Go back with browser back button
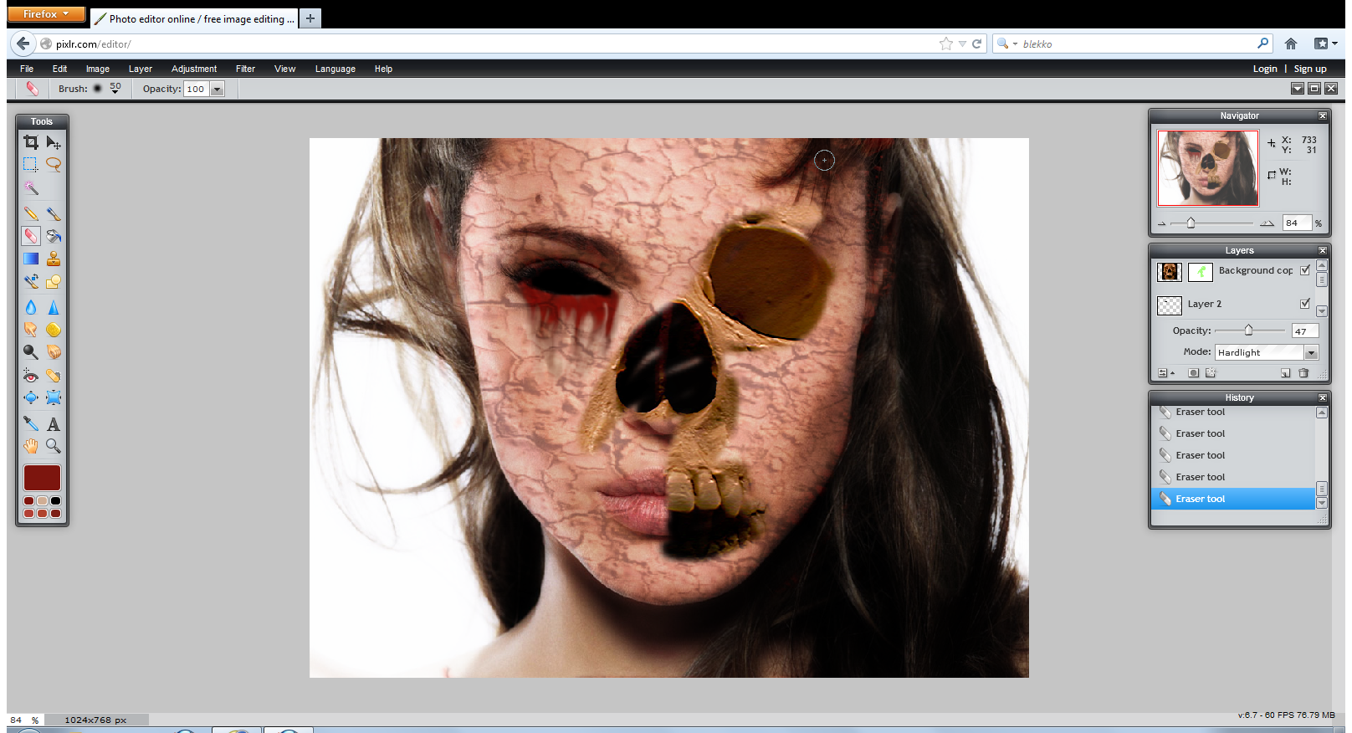 pyautogui.click(x=23, y=44)
